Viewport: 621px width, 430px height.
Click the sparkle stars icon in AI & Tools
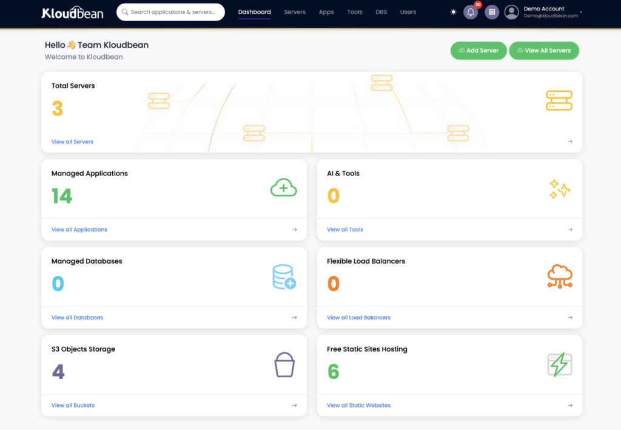pyautogui.click(x=560, y=189)
